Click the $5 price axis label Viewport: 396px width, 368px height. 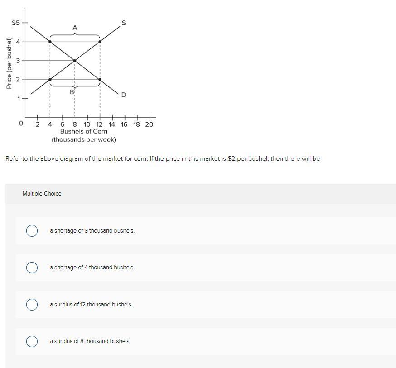click(16, 23)
